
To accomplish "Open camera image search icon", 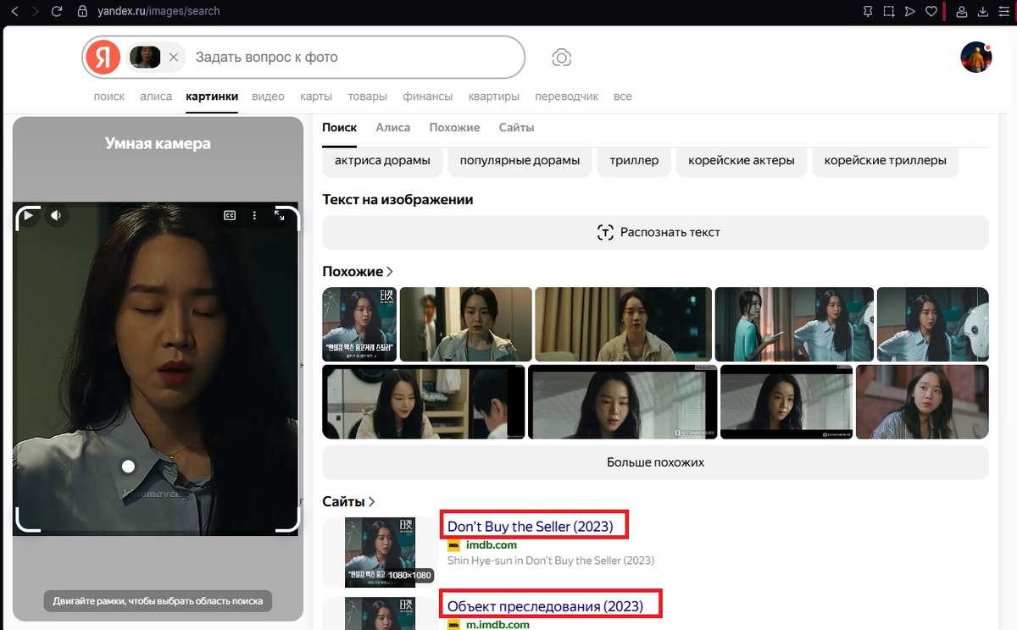I will tap(561, 58).
